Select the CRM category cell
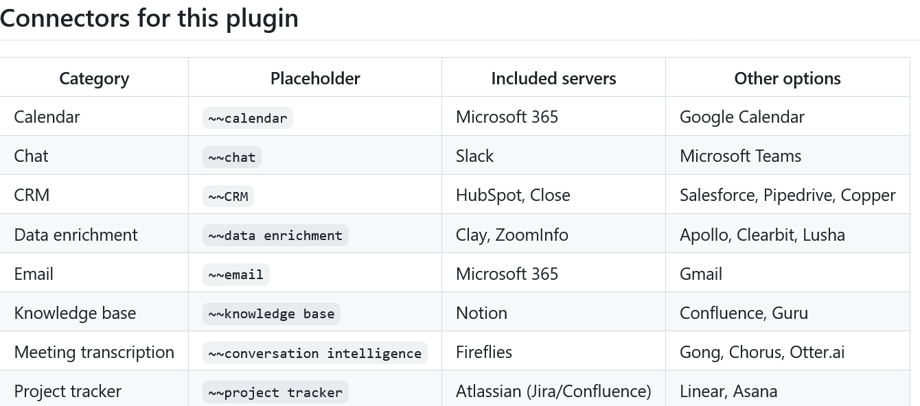 click(x=94, y=195)
